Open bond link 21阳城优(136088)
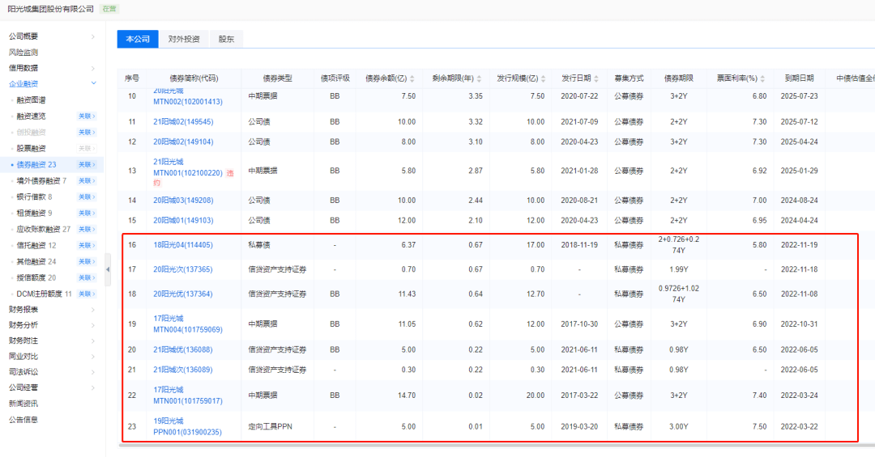875x457 pixels. 183,350
